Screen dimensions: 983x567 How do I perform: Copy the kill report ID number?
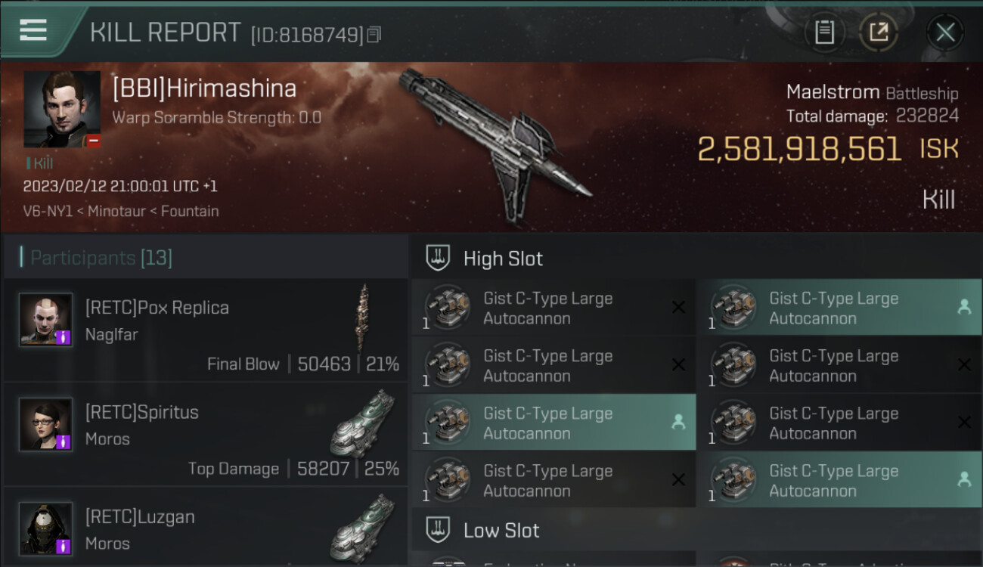pyautogui.click(x=374, y=35)
